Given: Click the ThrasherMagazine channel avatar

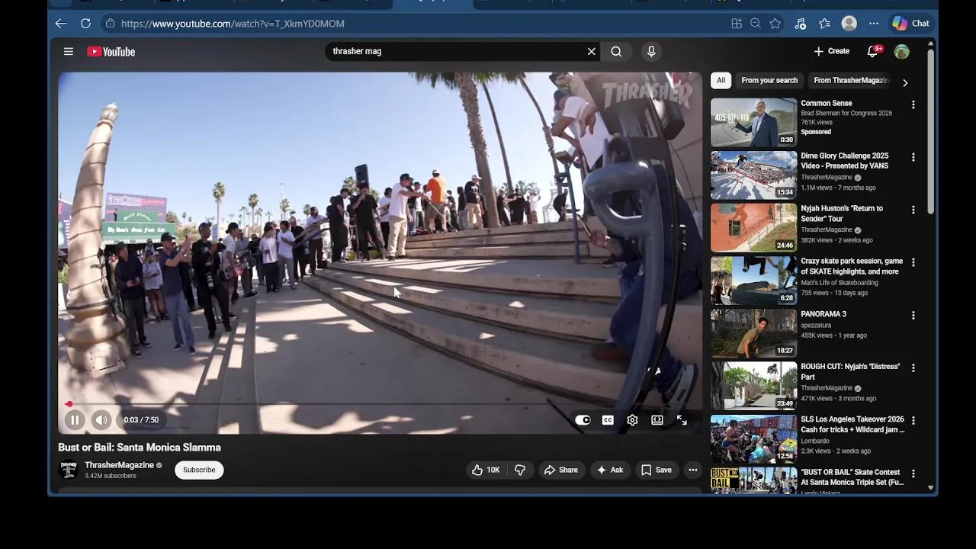Looking at the screenshot, I should tap(69, 470).
